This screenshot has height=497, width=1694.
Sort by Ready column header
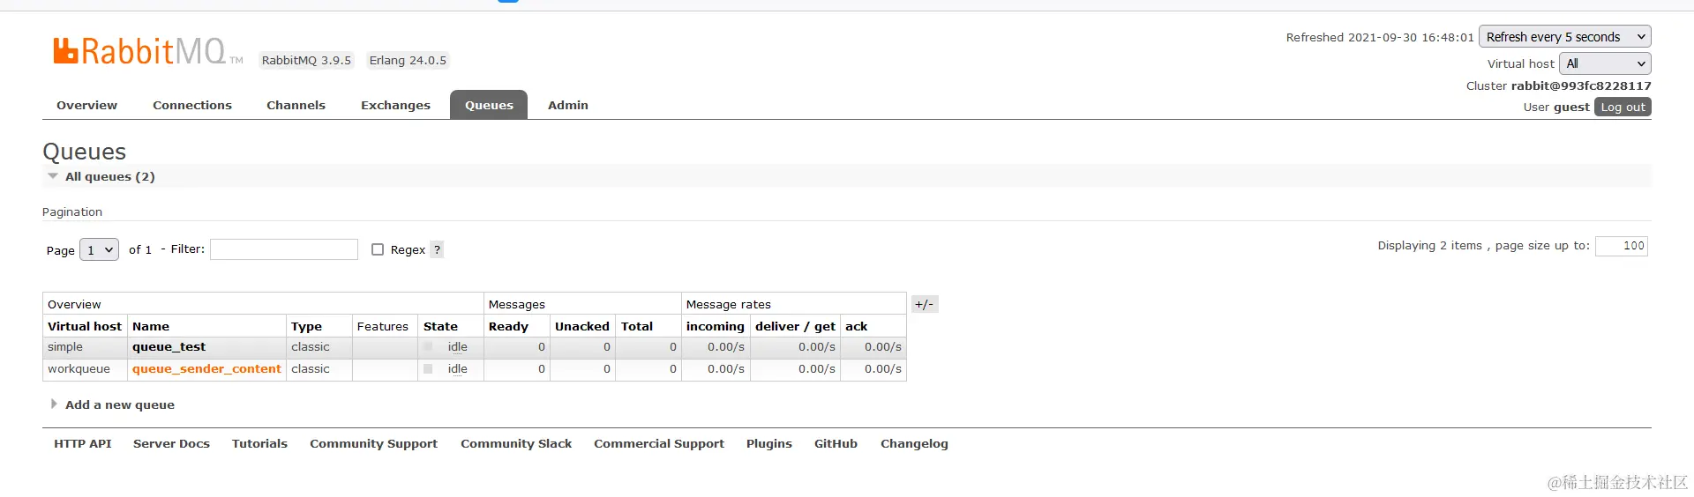508,326
